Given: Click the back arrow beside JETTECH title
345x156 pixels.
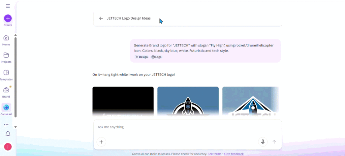Looking at the screenshot, I should tap(101, 18).
